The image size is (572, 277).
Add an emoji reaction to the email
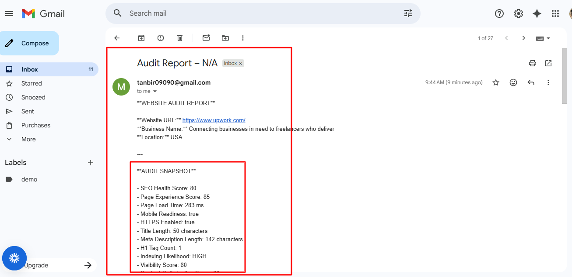tap(513, 82)
